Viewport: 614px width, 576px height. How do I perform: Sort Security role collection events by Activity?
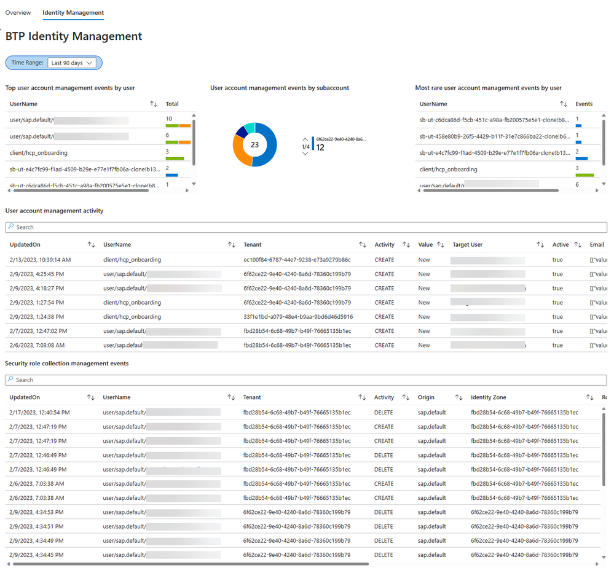click(x=406, y=397)
